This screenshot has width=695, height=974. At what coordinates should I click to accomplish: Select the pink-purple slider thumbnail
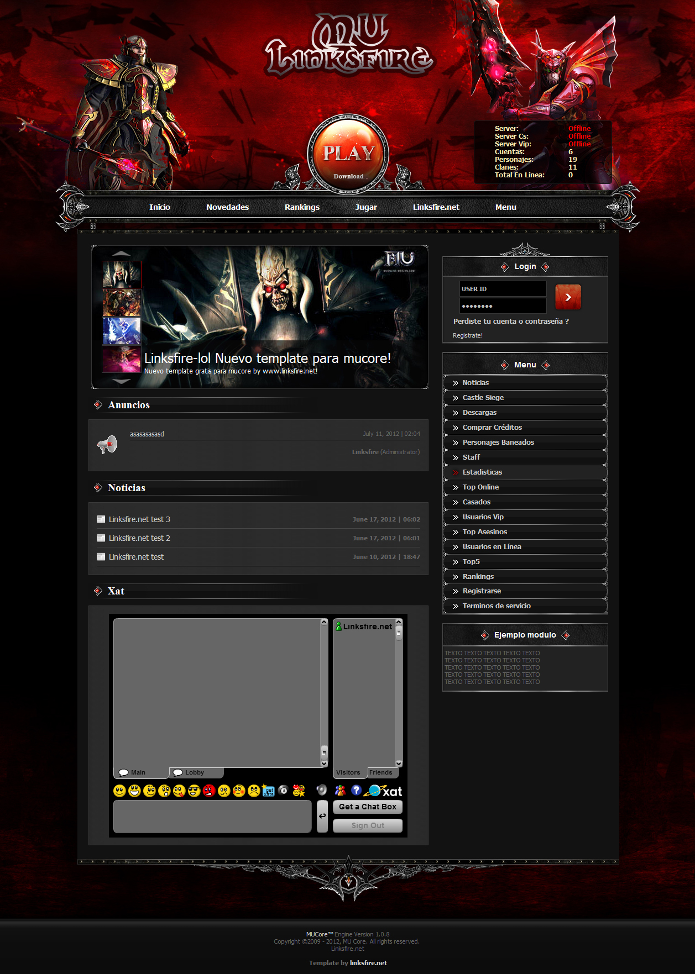[122, 359]
